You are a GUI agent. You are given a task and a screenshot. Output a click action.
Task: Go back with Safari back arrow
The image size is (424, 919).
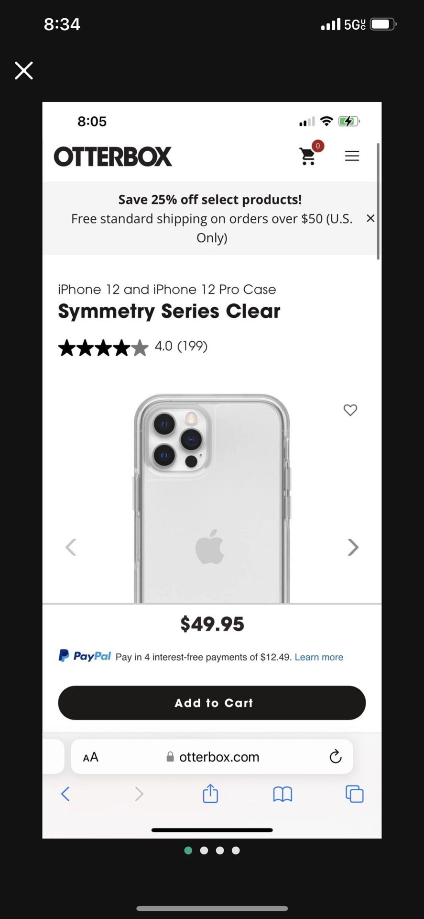click(65, 794)
